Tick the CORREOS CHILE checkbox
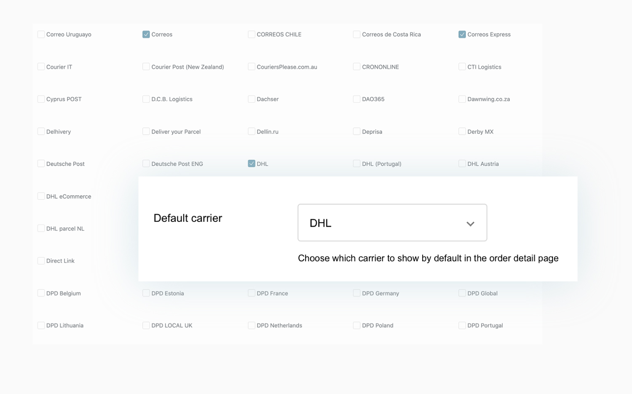Screen dimensions: 632x394 (x=252, y=35)
